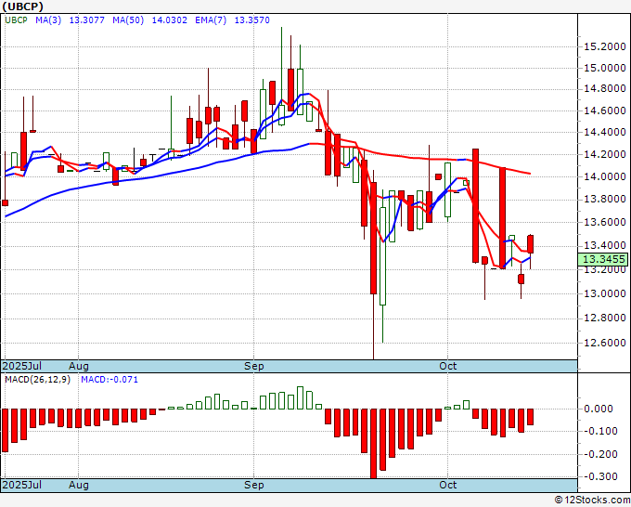Click Oct on the price chart axis
Screen dimensions: 631x507
click(x=448, y=366)
